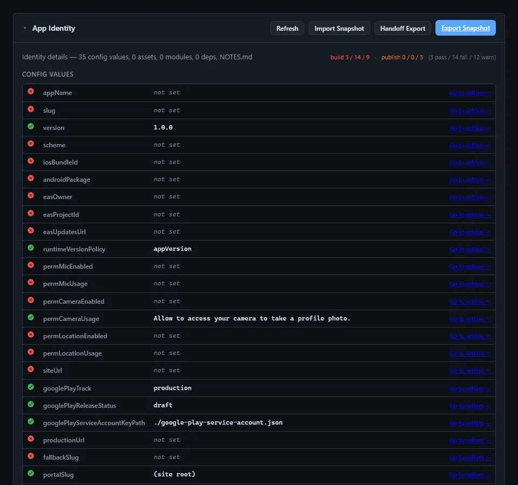Click the red fail icon for easProjectId
The width and height of the screenshot is (518, 485).
coord(31,213)
